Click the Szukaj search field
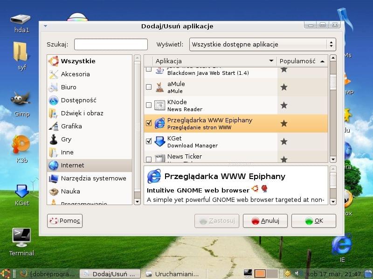 (x=111, y=44)
